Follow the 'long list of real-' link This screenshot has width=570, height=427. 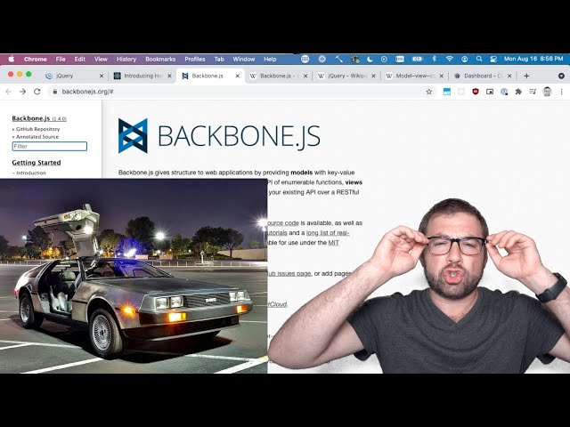328,233
